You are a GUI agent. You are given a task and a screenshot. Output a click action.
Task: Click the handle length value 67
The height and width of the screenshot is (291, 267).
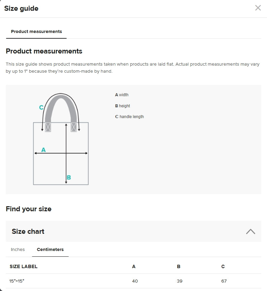point(224,281)
